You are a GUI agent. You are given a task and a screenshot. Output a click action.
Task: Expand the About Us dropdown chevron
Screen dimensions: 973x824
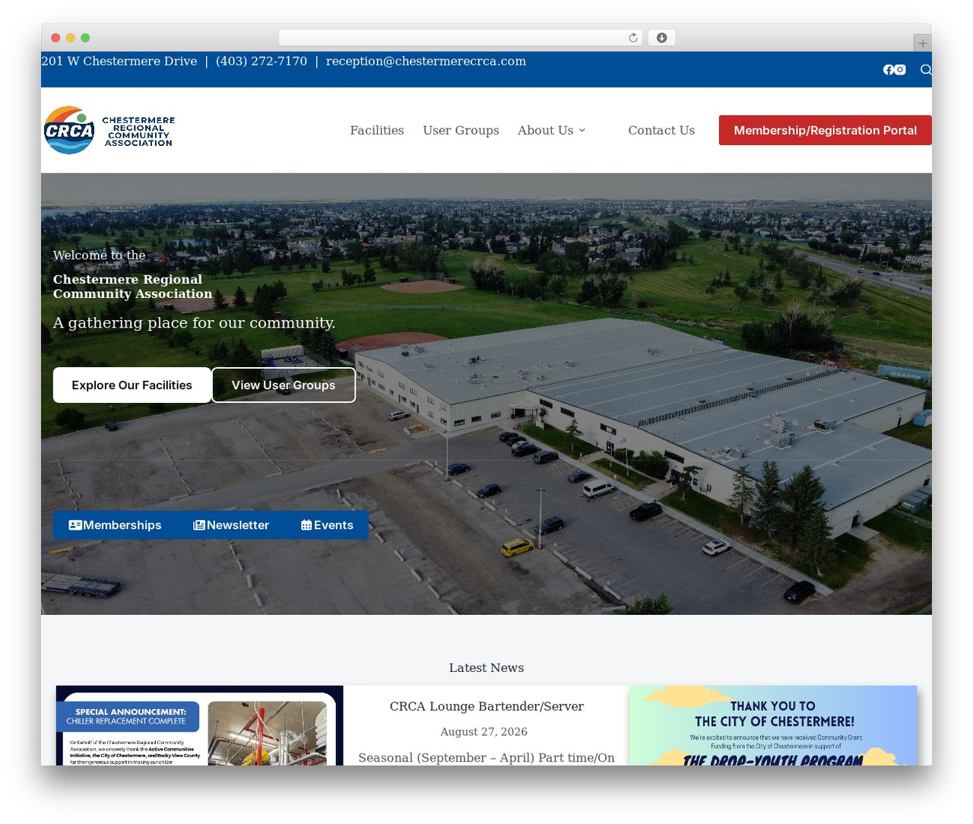[x=582, y=131]
